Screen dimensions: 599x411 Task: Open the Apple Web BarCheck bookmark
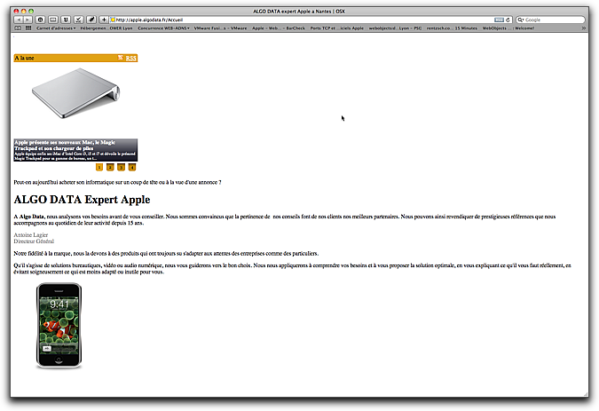(x=279, y=28)
